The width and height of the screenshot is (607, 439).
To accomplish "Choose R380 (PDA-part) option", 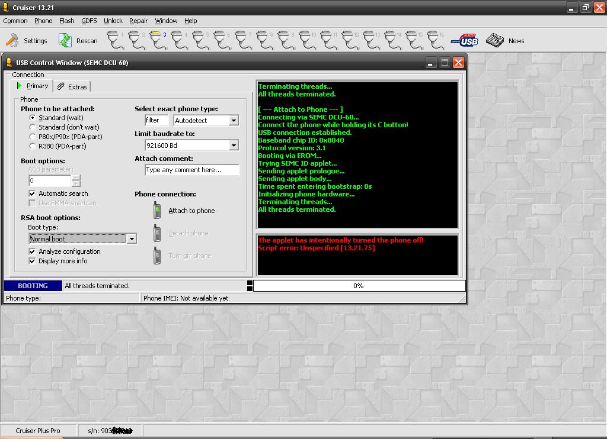I will click(x=33, y=146).
